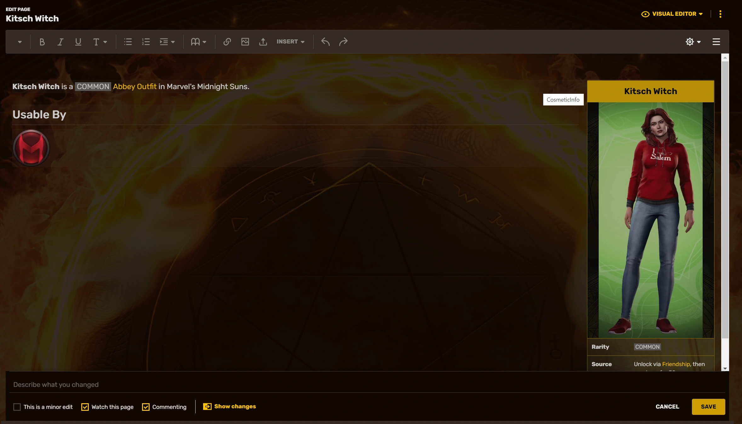The width and height of the screenshot is (742, 424).
Task: Click the underline icon
Action: point(78,42)
